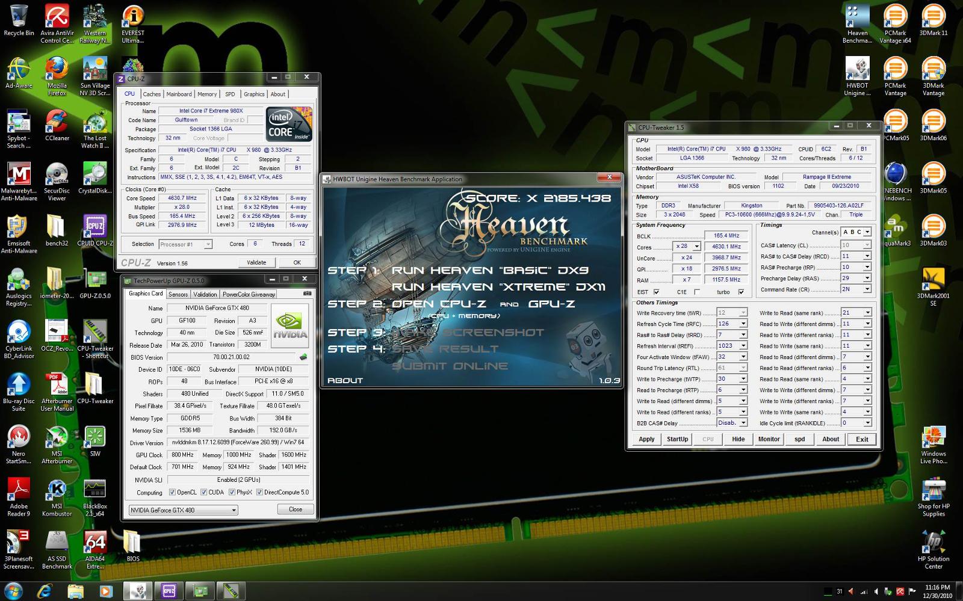
Task: Click BCLK 165.4 MHz value in CPU-Tweaker
Action: (x=726, y=236)
